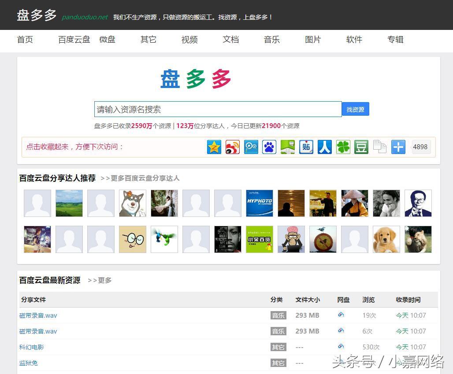Share via the Sina Weibo icon
453x374 pixels.
(233, 147)
